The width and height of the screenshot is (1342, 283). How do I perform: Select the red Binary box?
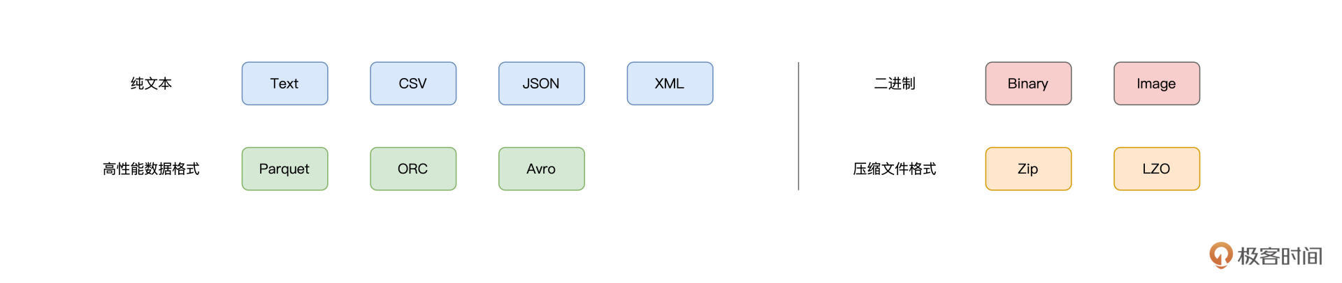[x=1027, y=84]
